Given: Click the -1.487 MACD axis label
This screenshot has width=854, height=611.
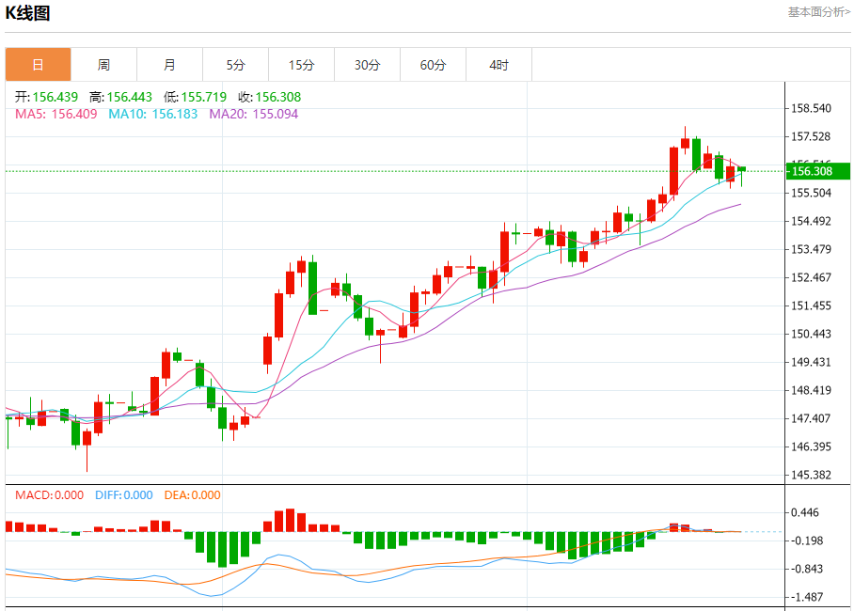Looking at the screenshot, I should point(809,597).
